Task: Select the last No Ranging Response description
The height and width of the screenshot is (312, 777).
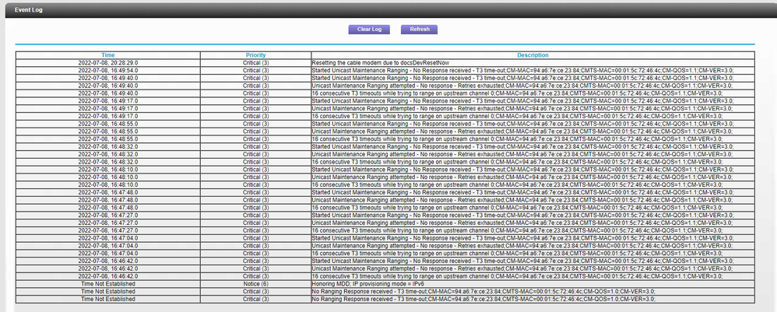Action: (x=483, y=299)
